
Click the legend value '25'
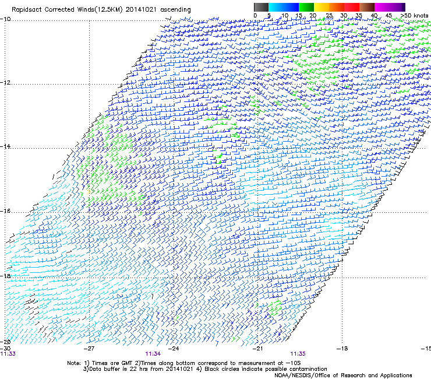(329, 16)
